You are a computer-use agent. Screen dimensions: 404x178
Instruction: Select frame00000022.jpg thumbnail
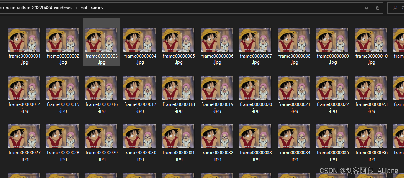coord(332,88)
